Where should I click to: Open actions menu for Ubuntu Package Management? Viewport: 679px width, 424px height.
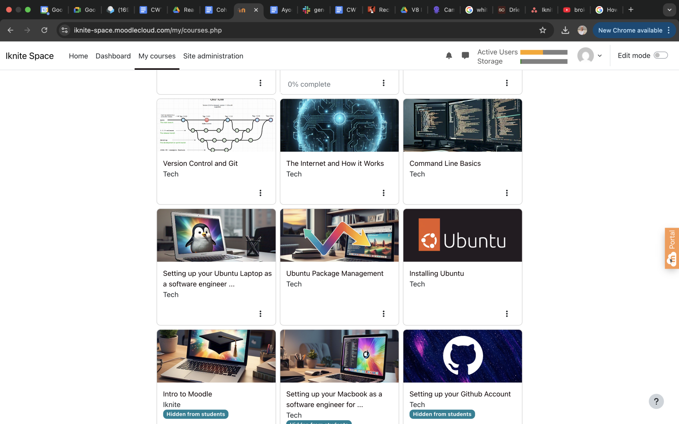(x=383, y=314)
